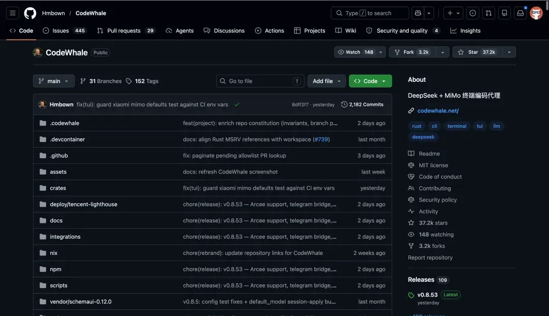
Task: Click the rust topic tag
Action: tap(417, 126)
